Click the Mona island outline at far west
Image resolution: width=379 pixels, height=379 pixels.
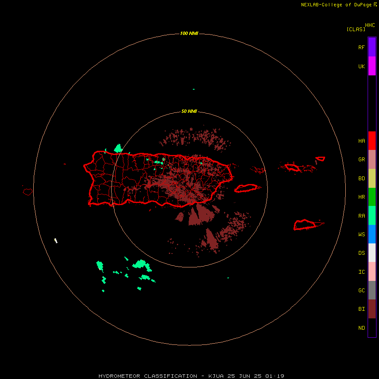tap(28, 192)
